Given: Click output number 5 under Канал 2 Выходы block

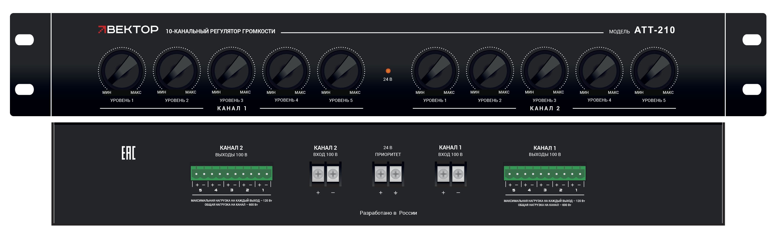Looking at the screenshot, I should point(200,190).
